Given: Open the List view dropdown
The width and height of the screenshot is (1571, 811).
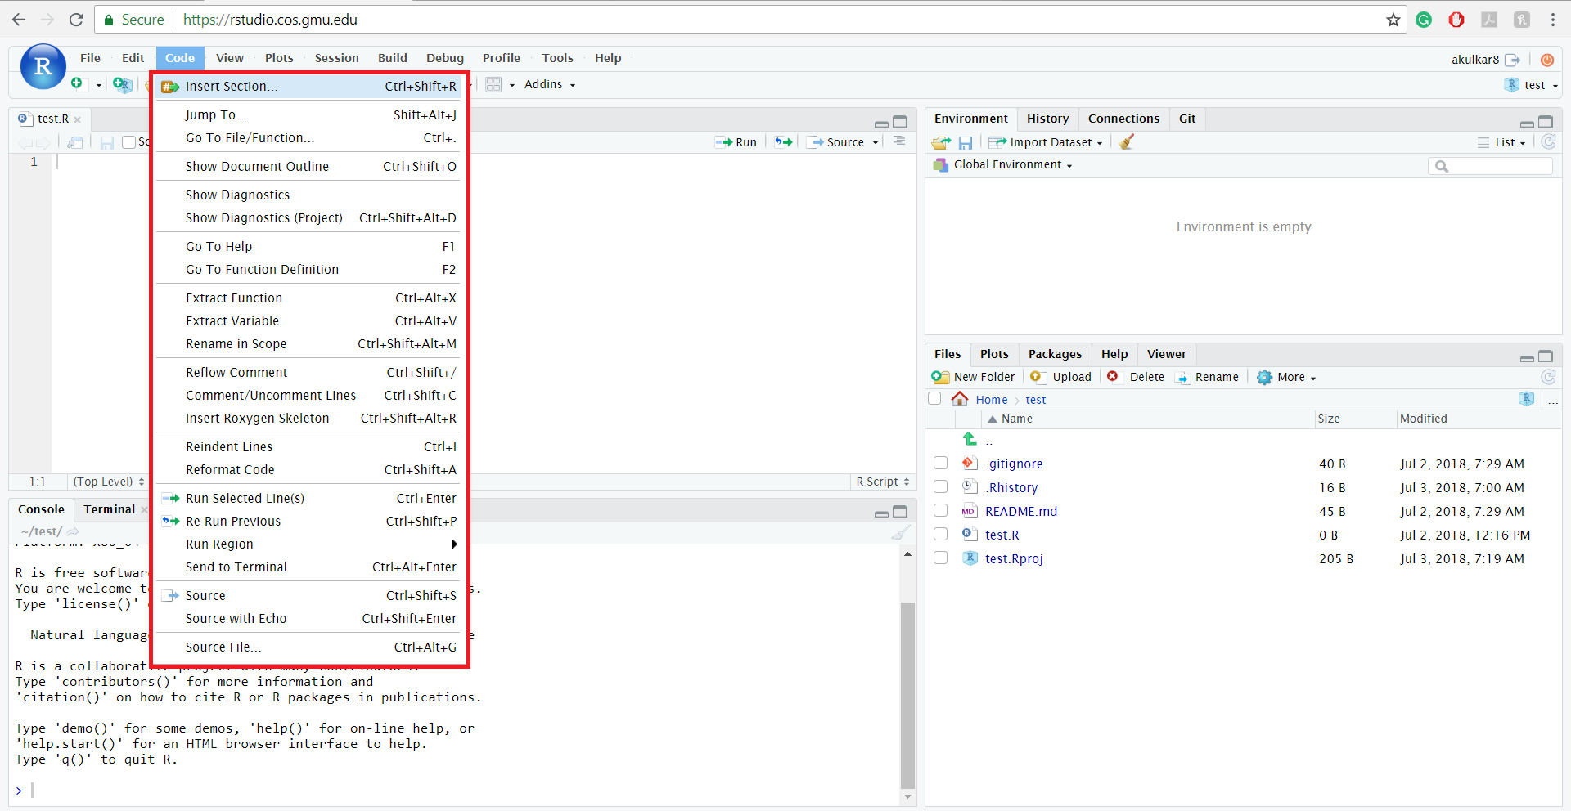Looking at the screenshot, I should pos(1502,142).
